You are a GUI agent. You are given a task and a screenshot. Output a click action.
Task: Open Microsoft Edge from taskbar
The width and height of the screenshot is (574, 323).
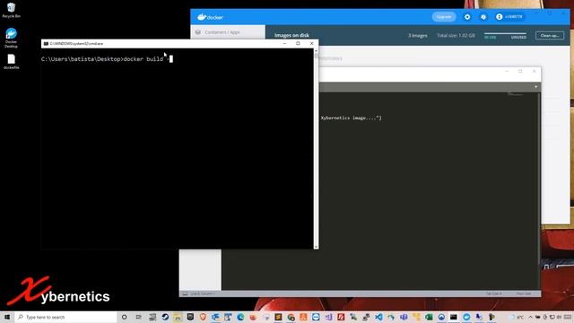pos(240,317)
